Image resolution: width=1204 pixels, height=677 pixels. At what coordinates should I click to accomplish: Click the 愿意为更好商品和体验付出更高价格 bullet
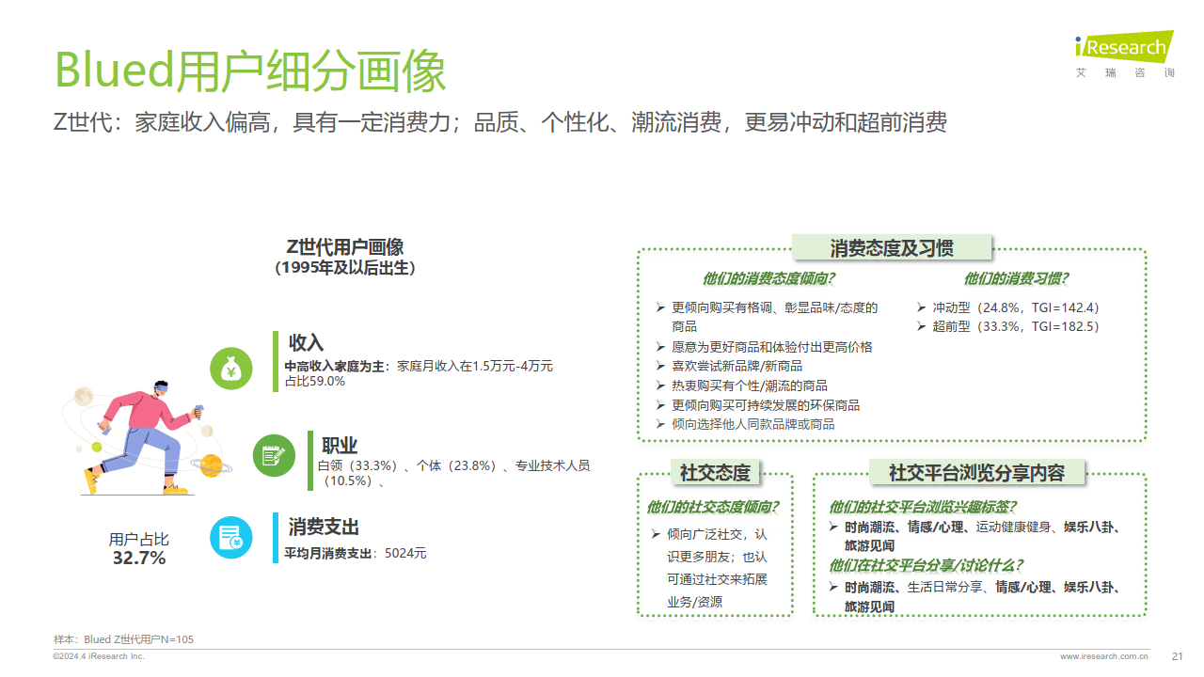tap(764, 347)
